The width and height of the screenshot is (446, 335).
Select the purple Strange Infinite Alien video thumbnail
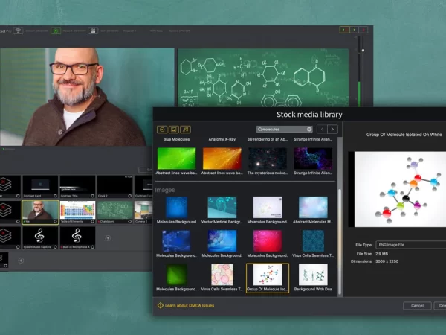pyautogui.click(x=313, y=159)
